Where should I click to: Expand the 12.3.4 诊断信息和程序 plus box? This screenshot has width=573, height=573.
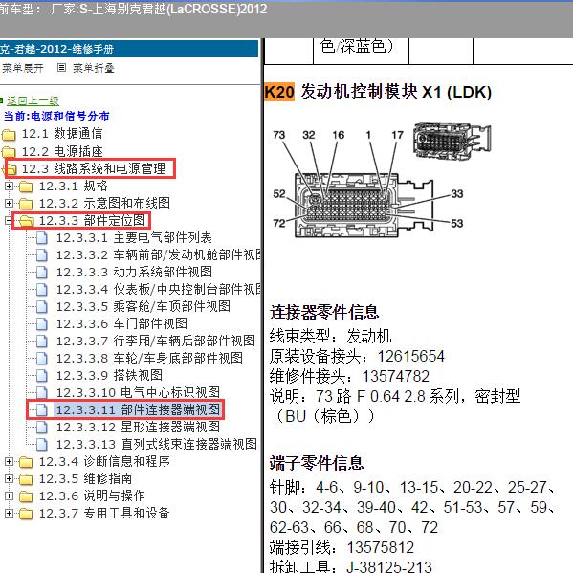pyautogui.click(x=10, y=461)
